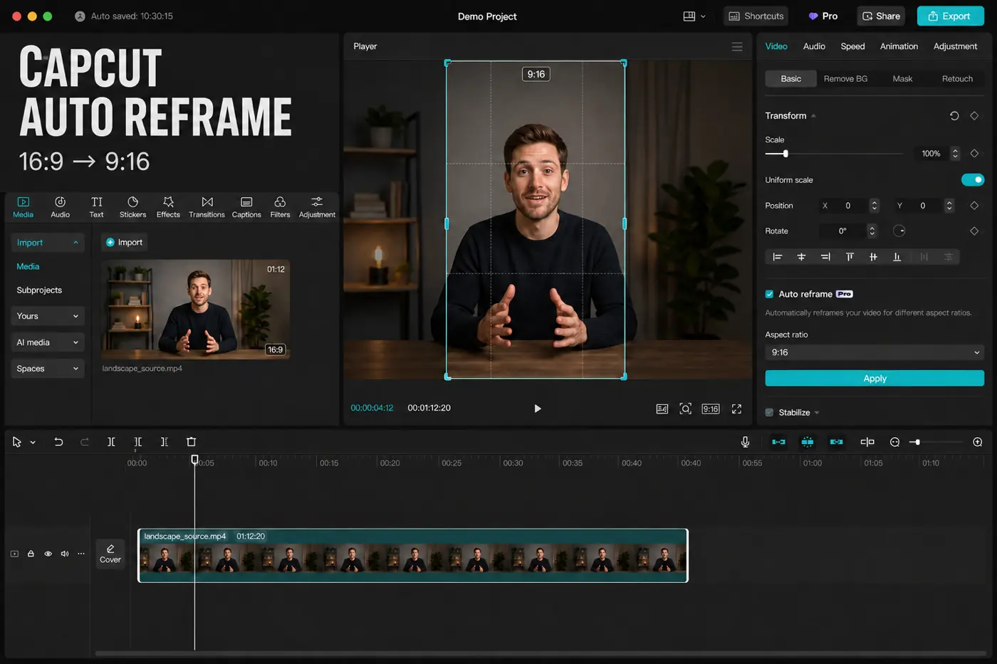Open the layout dropdown in title bar
This screenshot has width=997, height=664.
click(x=694, y=16)
